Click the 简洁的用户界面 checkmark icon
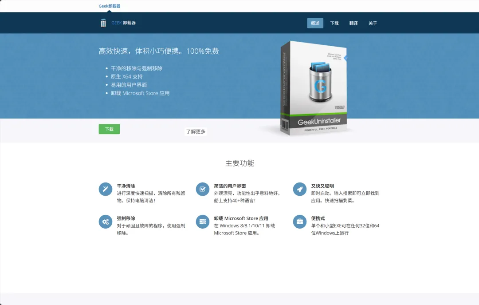 click(x=203, y=189)
